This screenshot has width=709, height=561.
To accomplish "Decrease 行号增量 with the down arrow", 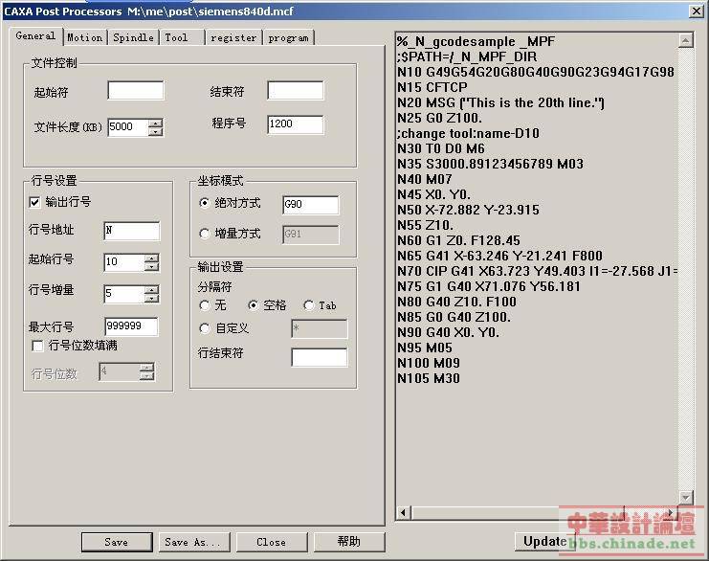I will point(151,299).
